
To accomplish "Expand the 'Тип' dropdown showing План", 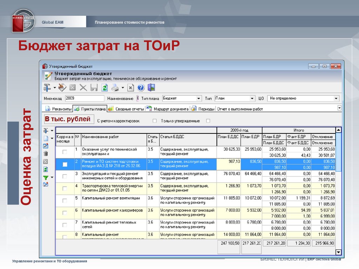I will (252, 98).
